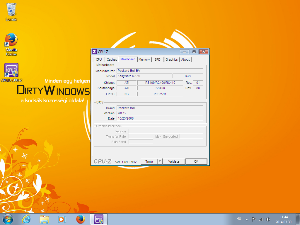Switch to the Graphics tab
This screenshot has height=225, width=300.
coord(172,59)
